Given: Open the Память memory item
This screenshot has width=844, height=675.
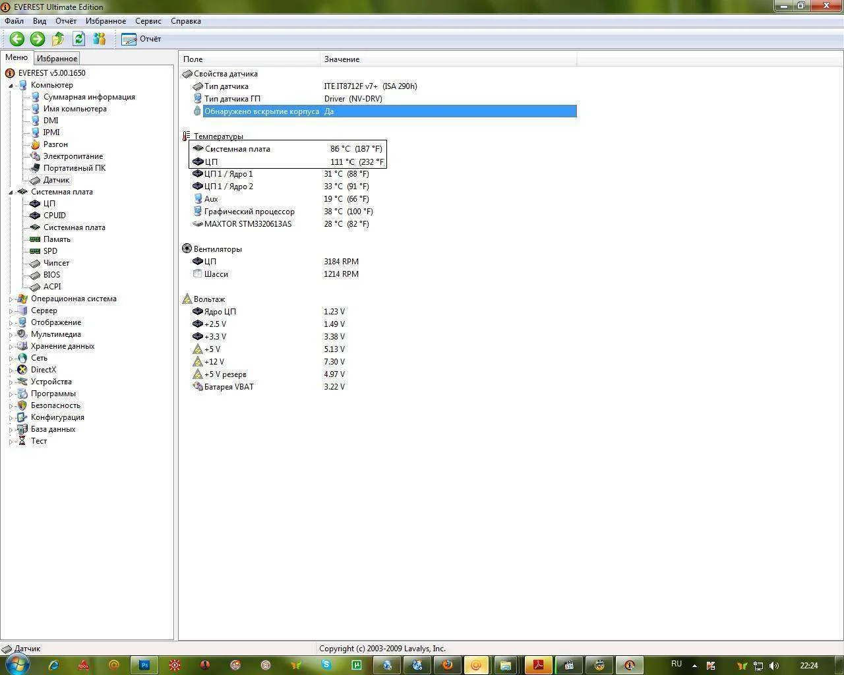Looking at the screenshot, I should coord(57,239).
